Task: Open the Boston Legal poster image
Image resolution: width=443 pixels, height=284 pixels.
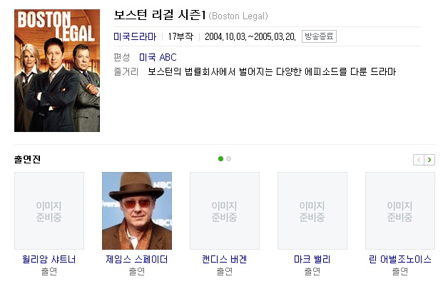Action: tap(57, 71)
